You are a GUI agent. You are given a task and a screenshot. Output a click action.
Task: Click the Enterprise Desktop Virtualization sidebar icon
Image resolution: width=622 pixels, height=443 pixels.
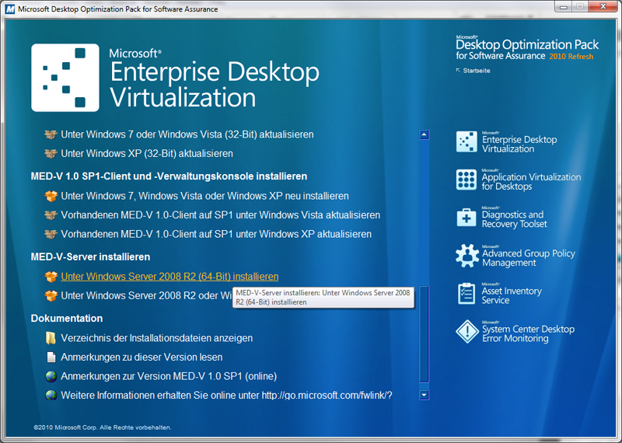[x=466, y=143]
